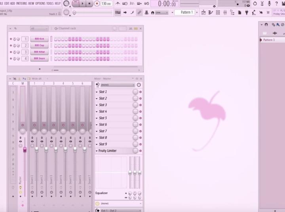Click the undo history icon

pos(255,4)
